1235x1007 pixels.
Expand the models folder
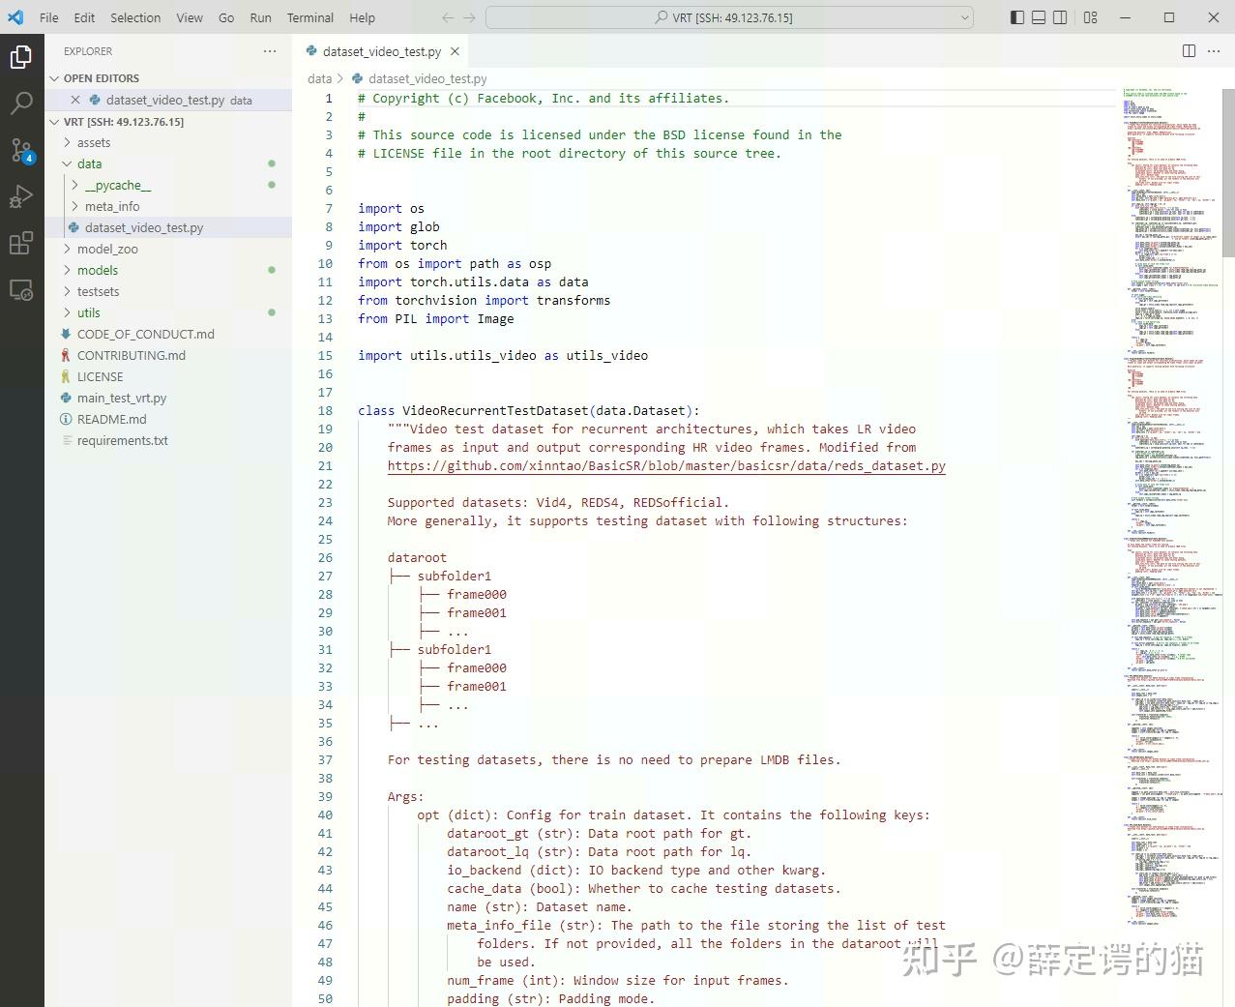(x=98, y=271)
